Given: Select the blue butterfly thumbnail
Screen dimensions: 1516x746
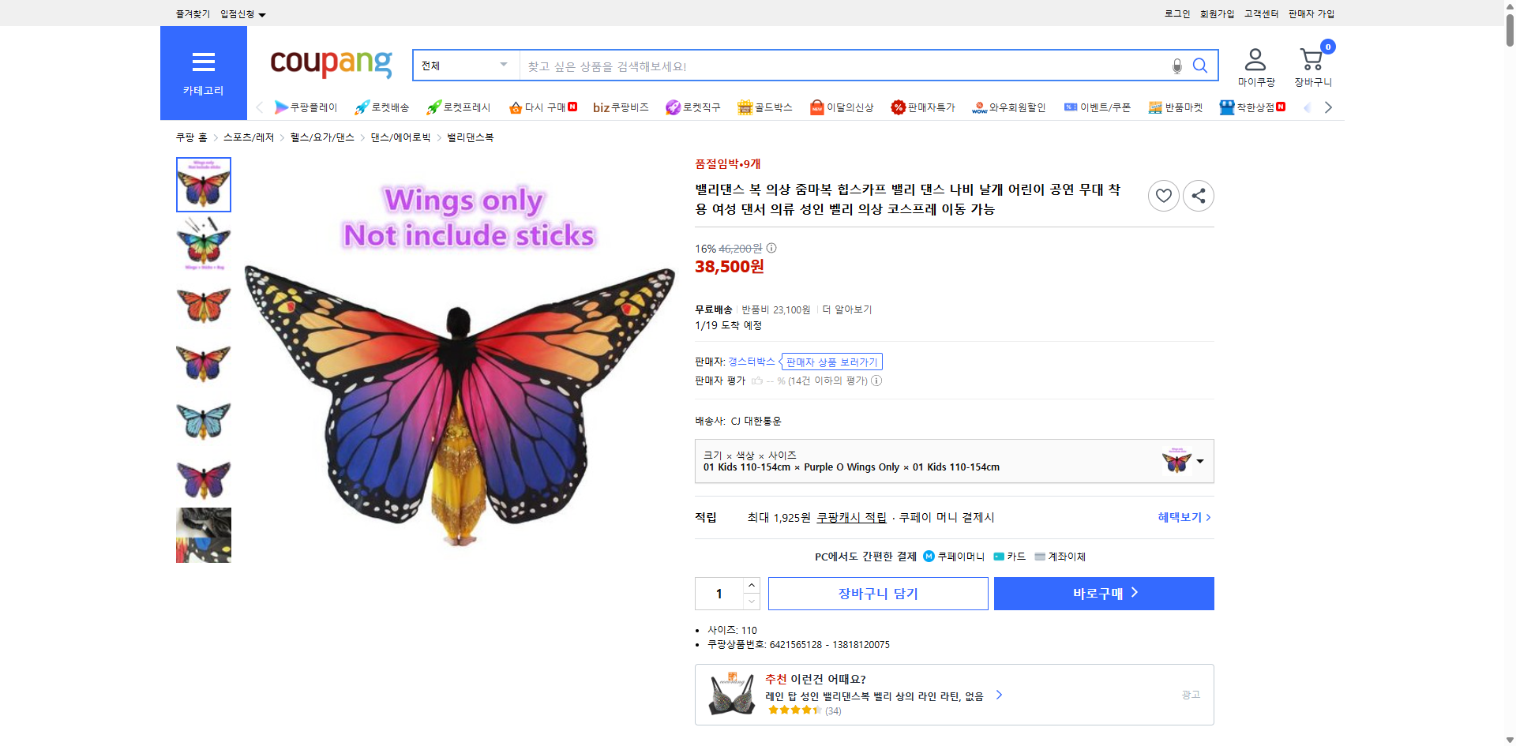Looking at the screenshot, I should click(x=203, y=420).
